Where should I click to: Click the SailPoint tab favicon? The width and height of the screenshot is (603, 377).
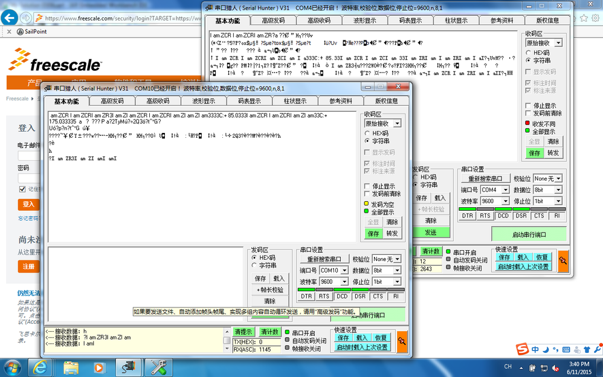coord(20,31)
